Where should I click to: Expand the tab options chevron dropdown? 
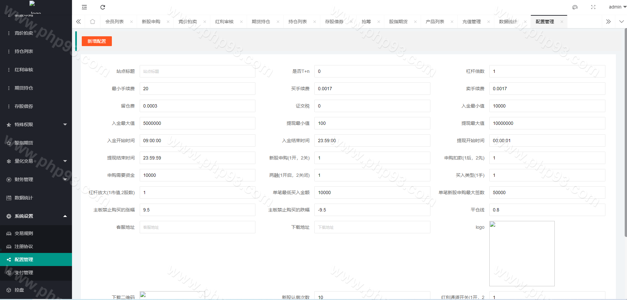pyautogui.click(x=621, y=22)
